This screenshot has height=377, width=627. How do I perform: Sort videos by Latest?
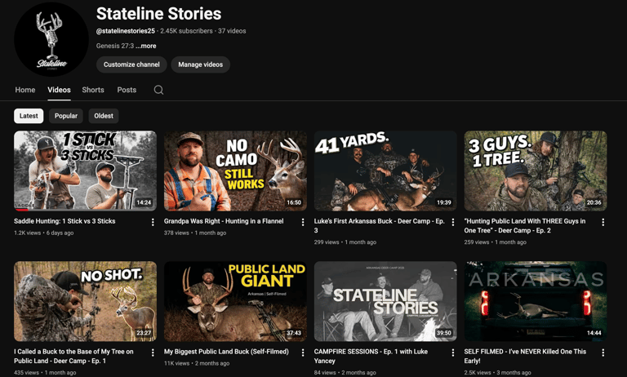point(29,116)
